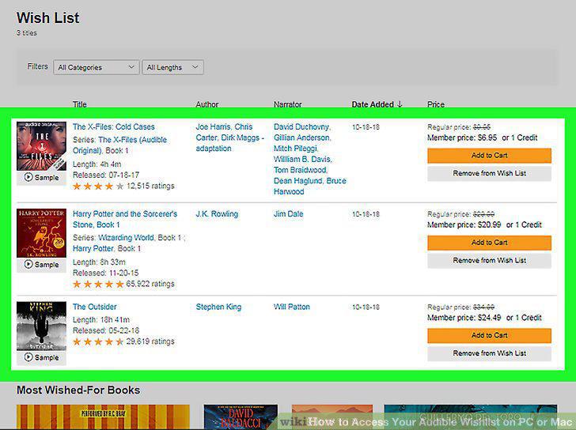Click the Member price $6.95 text
The image size is (576, 430).
[x=462, y=138]
